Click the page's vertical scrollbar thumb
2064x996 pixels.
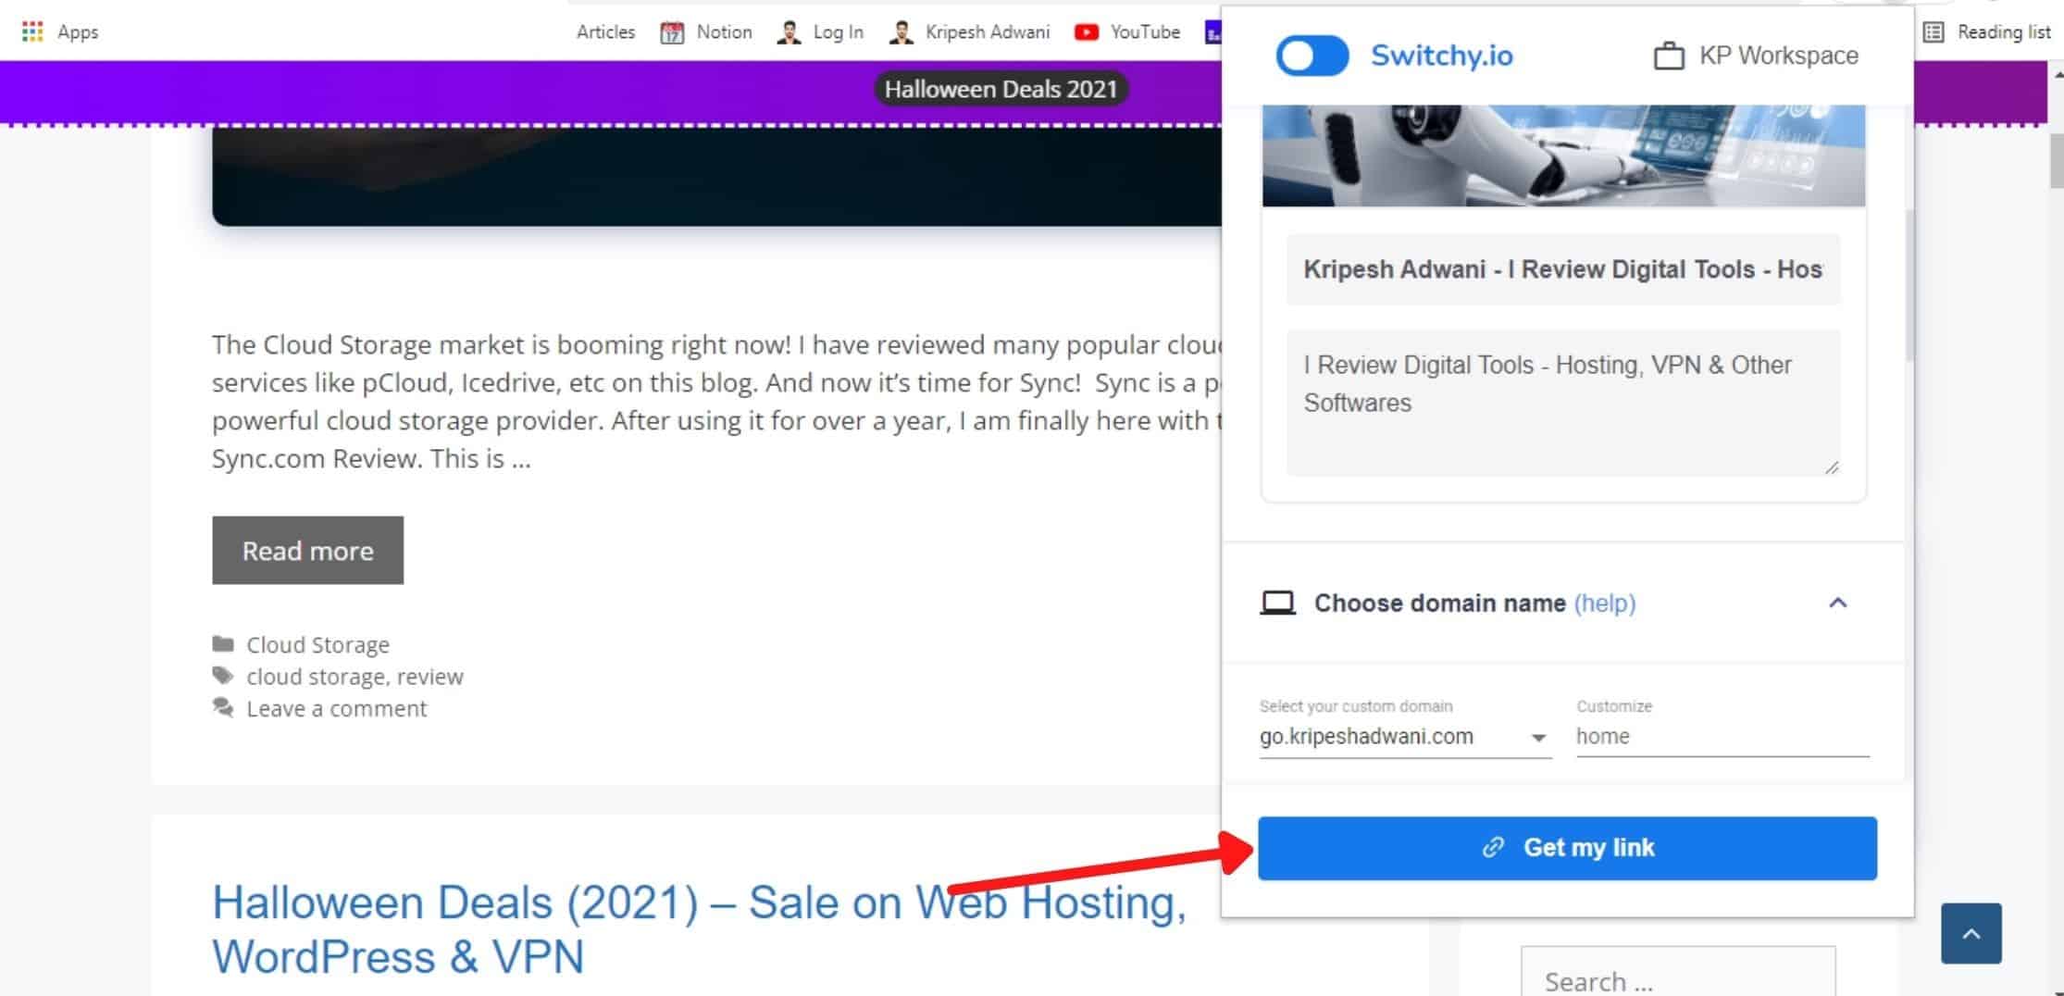tap(2057, 160)
